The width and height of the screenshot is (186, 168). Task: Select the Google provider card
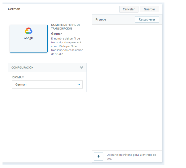[x=29, y=38]
